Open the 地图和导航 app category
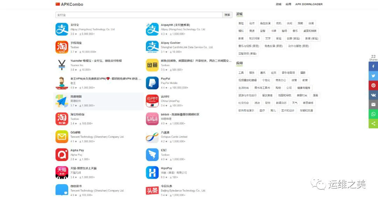378x201 pixels. pos(285,95)
